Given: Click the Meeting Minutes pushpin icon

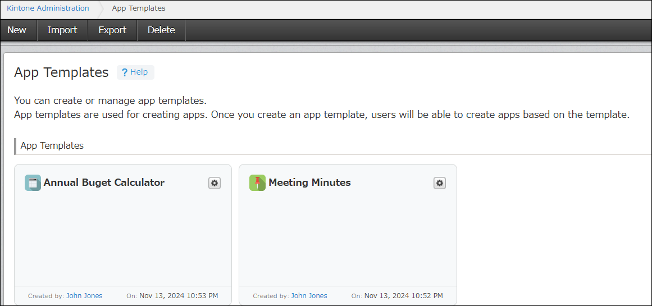Looking at the screenshot, I should (257, 182).
